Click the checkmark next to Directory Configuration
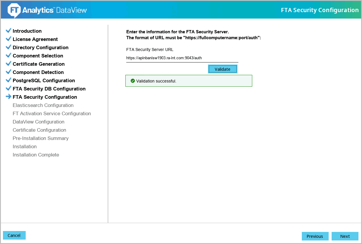Image resolution: width=362 pixels, height=244 pixels. coord(9,47)
